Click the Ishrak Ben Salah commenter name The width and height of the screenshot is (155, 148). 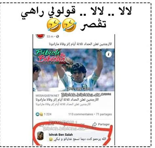click(x=61, y=135)
